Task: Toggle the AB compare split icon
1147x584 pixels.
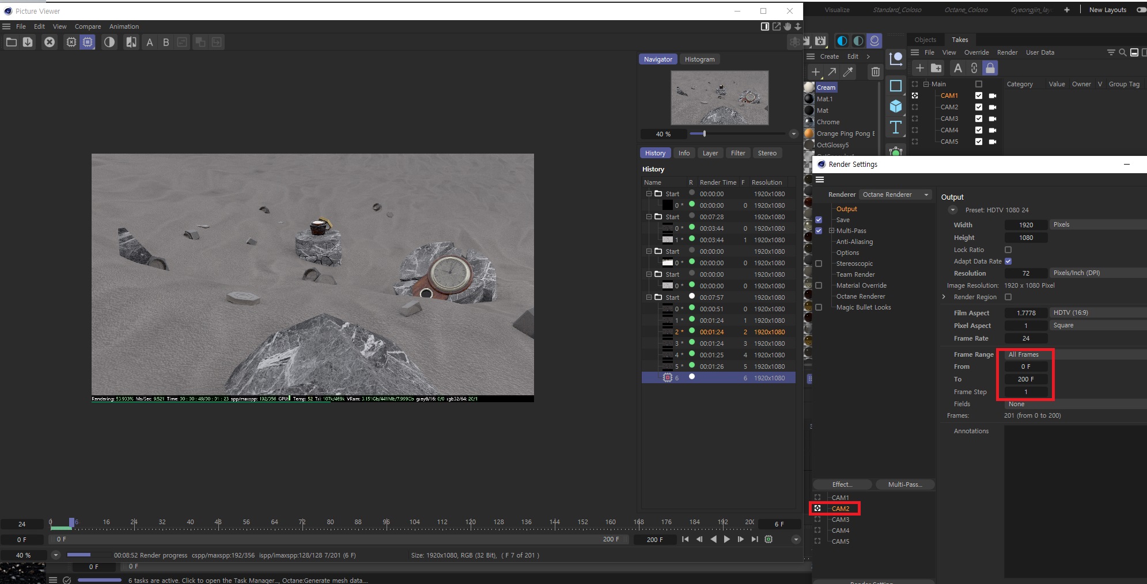Action: coord(131,42)
